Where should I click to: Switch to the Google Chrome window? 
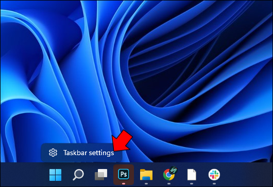tap(169, 175)
